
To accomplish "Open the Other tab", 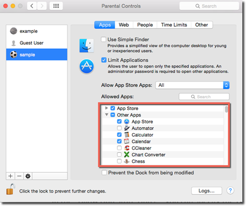I will pyautogui.click(x=202, y=25).
